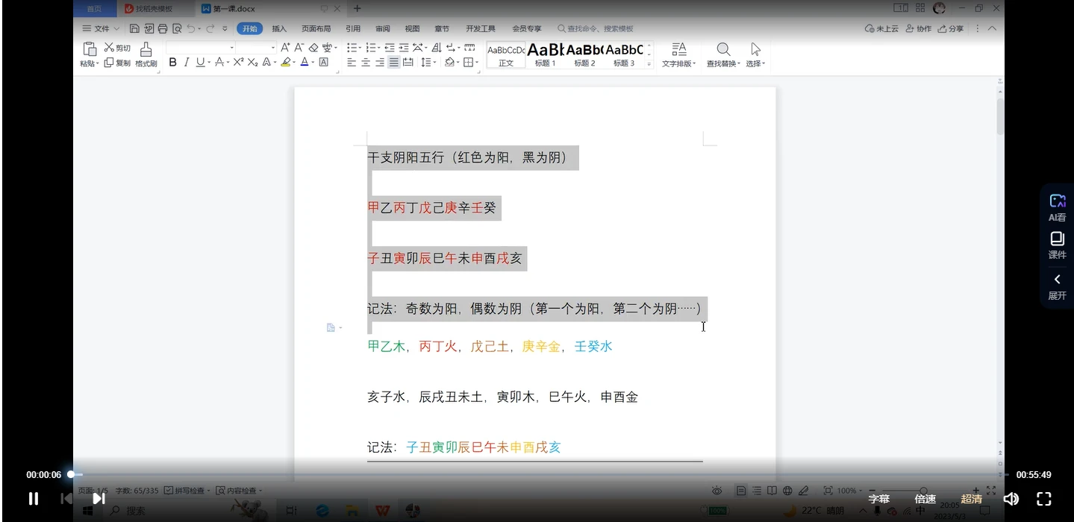This screenshot has width=1074, height=522.
Task: Click the character border icon
Action: (x=323, y=63)
